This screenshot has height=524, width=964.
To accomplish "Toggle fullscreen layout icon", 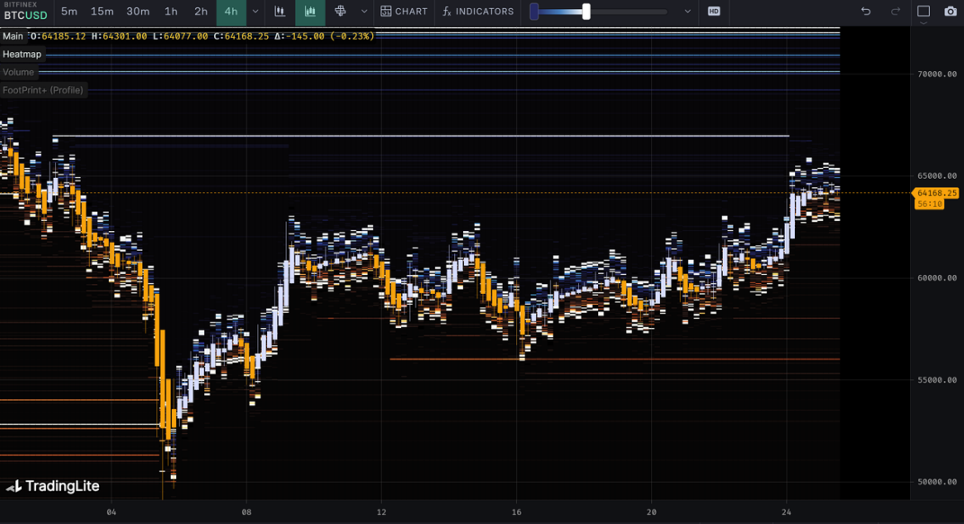I will tap(924, 12).
